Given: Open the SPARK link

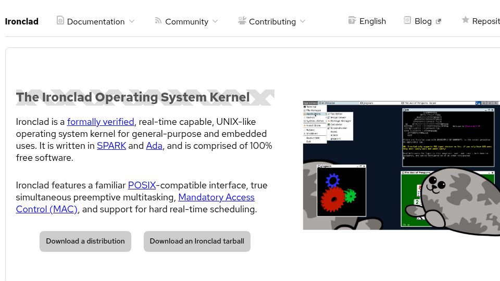Looking at the screenshot, I should point(111,146).
